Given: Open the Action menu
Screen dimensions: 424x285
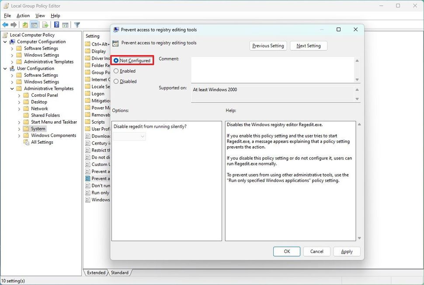Looking at the screenshot, I should click(x=23, y=15).
